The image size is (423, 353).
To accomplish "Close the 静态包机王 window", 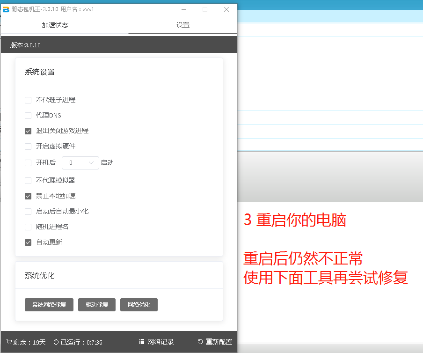I will tap(226, 9).
